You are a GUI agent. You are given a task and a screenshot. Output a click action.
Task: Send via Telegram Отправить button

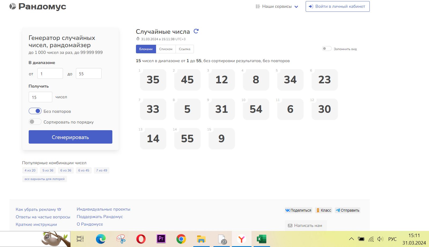[347, 210]
